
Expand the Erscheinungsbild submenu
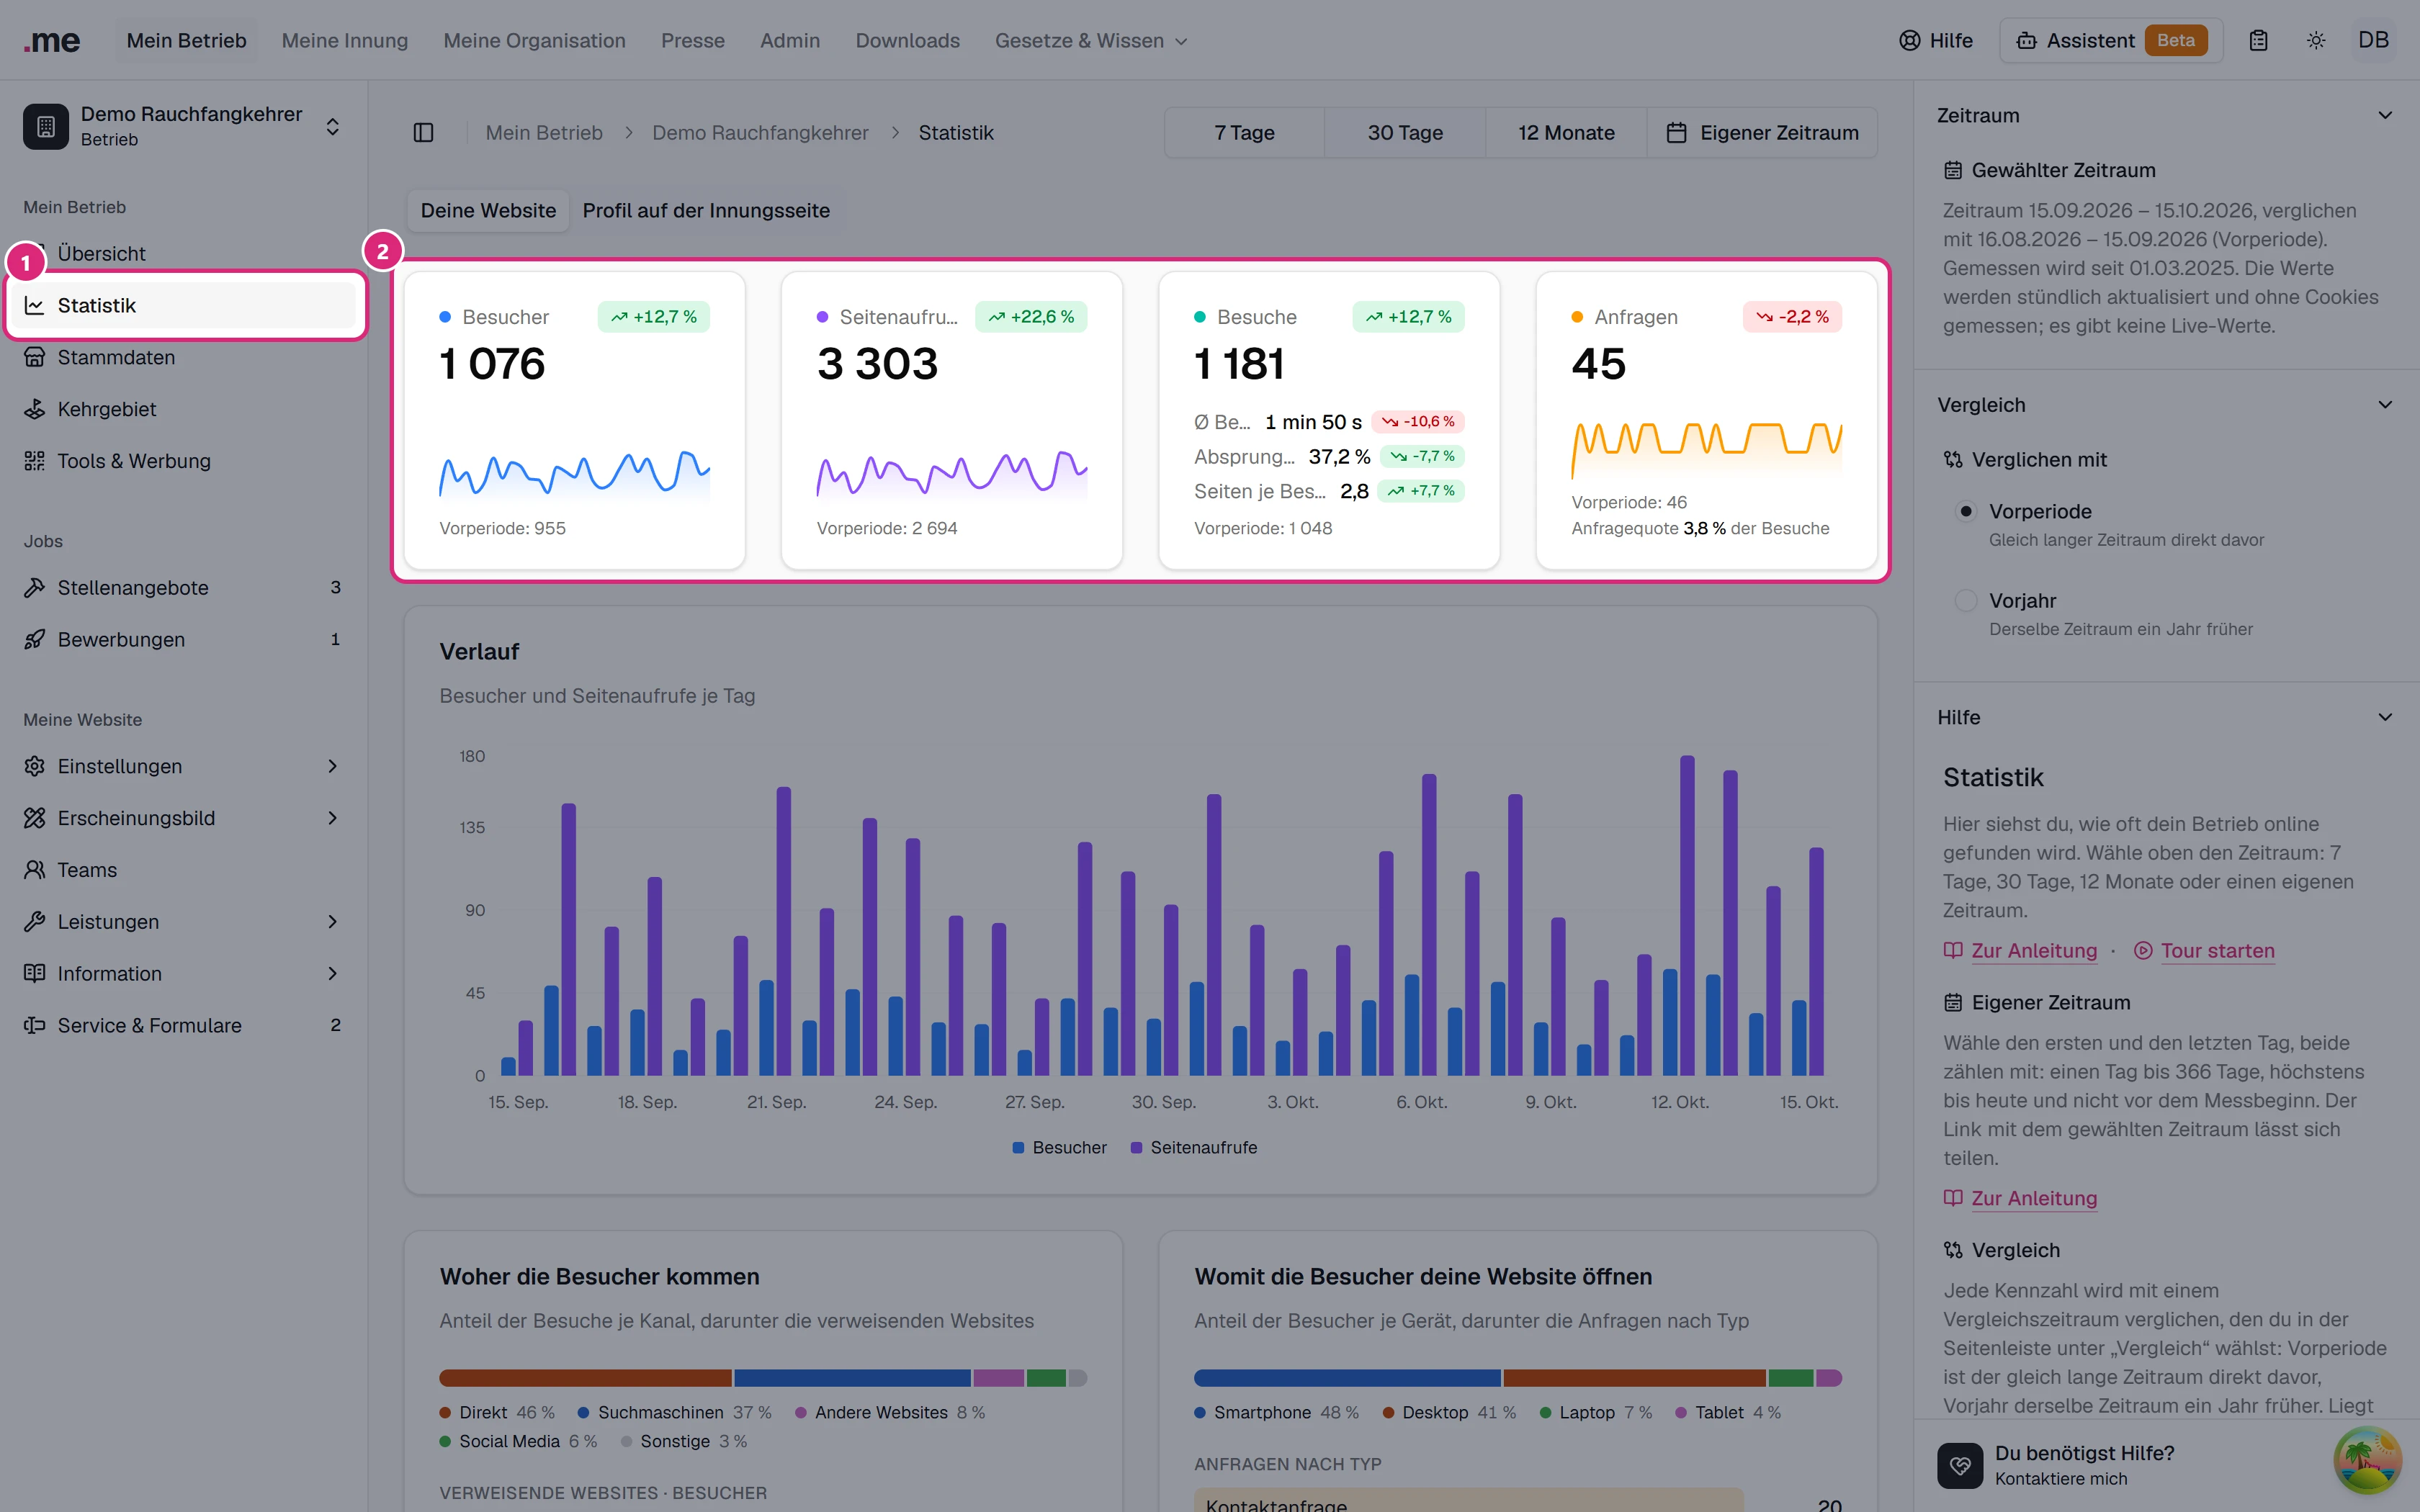click(x=333, y=819)
